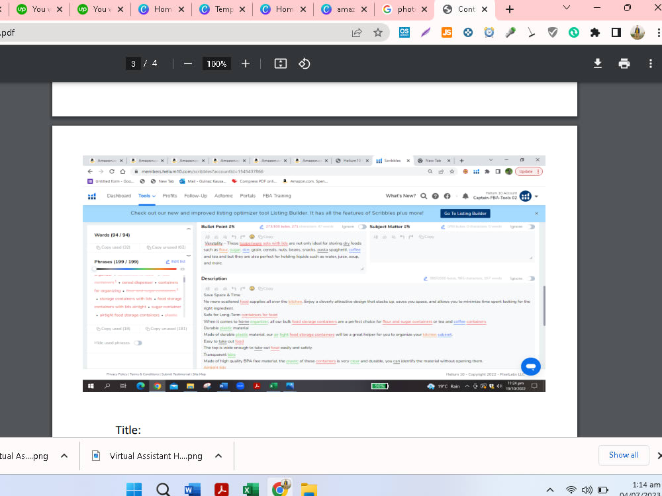Open Wi-Fi network settings in the tray

571,490
